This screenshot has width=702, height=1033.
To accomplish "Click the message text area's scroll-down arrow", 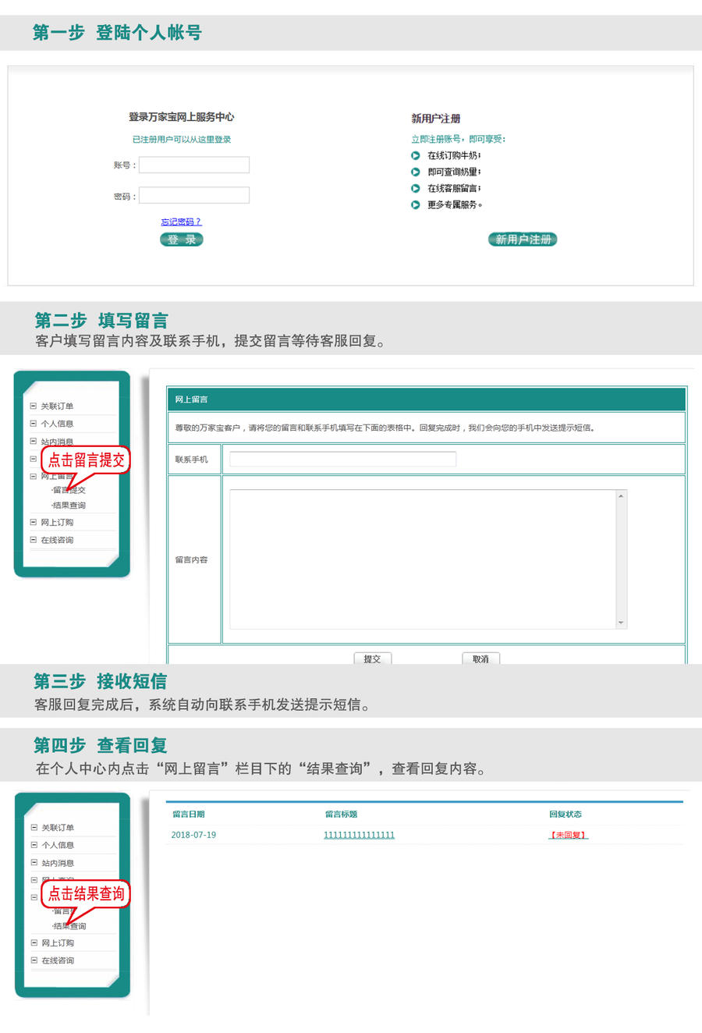I will pos(621,623).
